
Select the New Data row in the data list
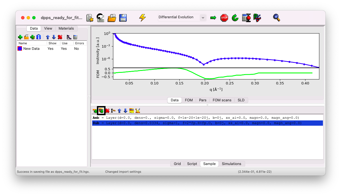point(52,48)
